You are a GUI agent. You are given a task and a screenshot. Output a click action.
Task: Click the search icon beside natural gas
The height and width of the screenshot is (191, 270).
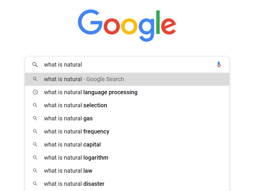(x=35, y=118)
